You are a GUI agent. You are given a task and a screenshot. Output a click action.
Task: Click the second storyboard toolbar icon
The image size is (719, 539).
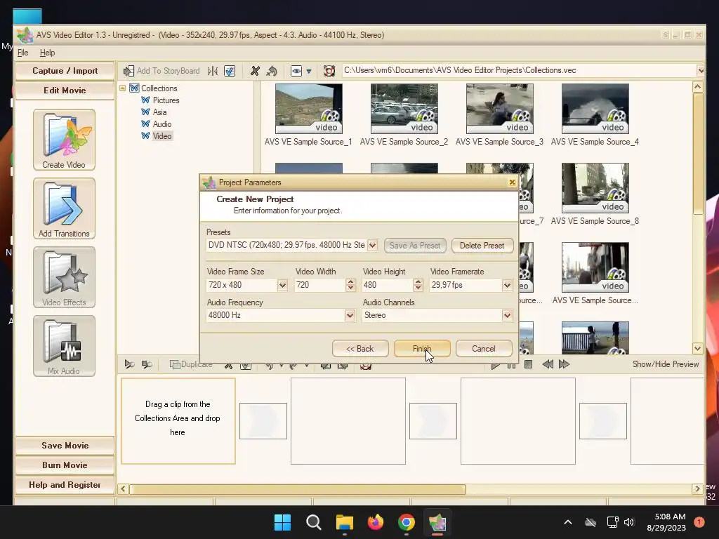147,364
